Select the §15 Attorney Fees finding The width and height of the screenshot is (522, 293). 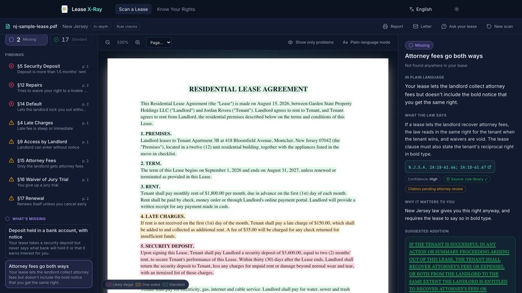coord(49,163)
